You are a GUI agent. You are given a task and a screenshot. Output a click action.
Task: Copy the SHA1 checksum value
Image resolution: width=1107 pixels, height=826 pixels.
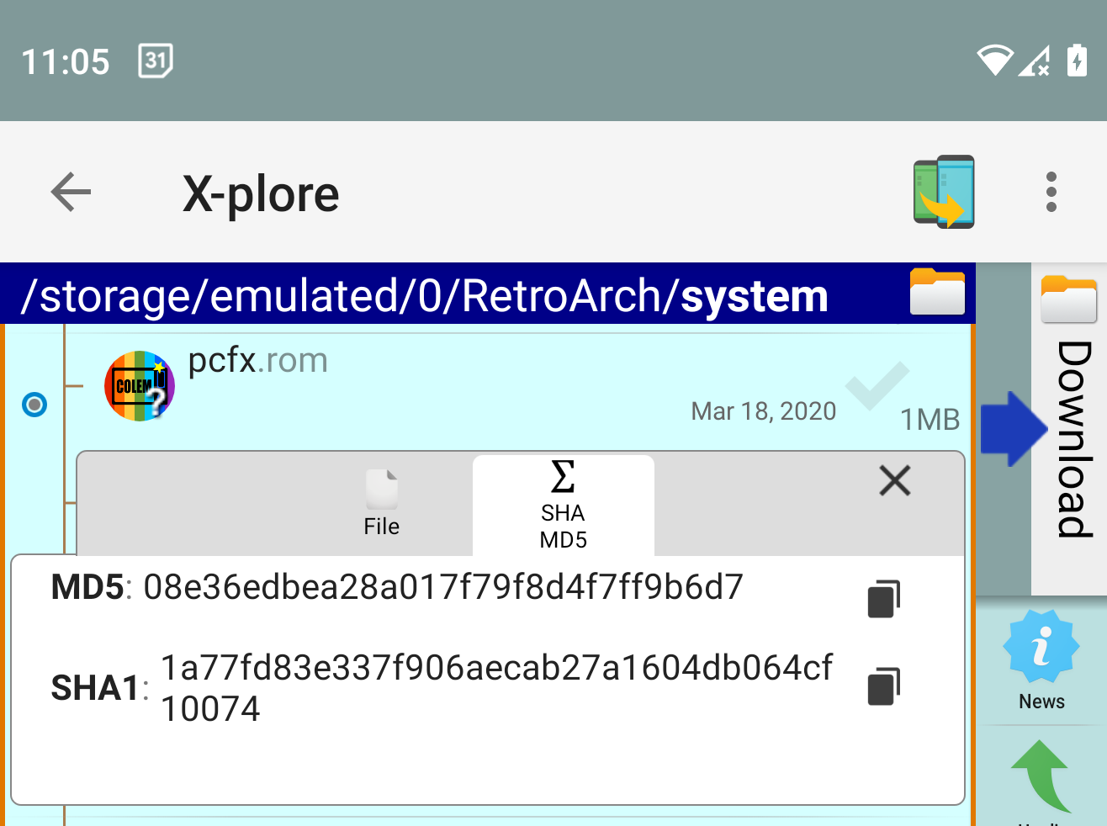click(x=883, y=686)
